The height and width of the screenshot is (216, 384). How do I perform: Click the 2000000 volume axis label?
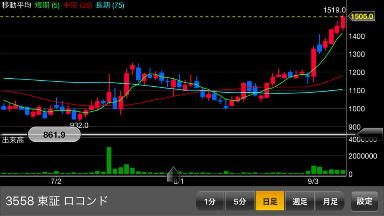pos(363,156)
